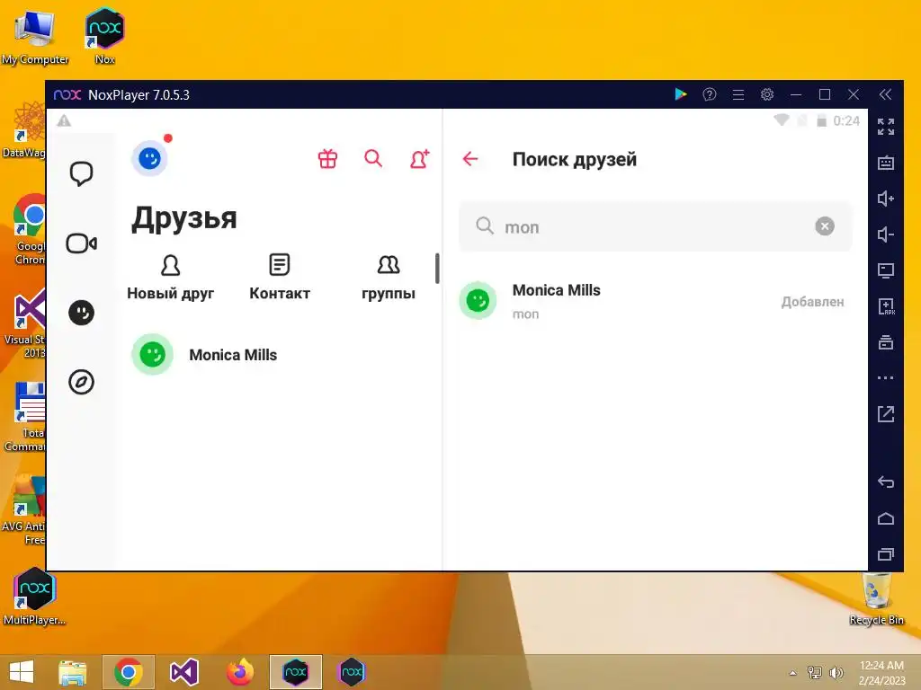This screenshot has width=921, height=690.
Task: Select the friends smiley icon in sidebar
Action: coord(81,313)
